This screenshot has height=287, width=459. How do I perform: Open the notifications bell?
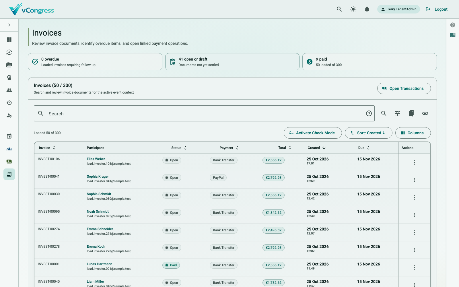367,9
